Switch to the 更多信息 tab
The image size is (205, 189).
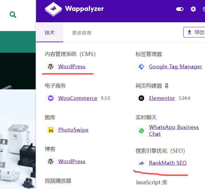pyautogui.click(x=82, y=33)
